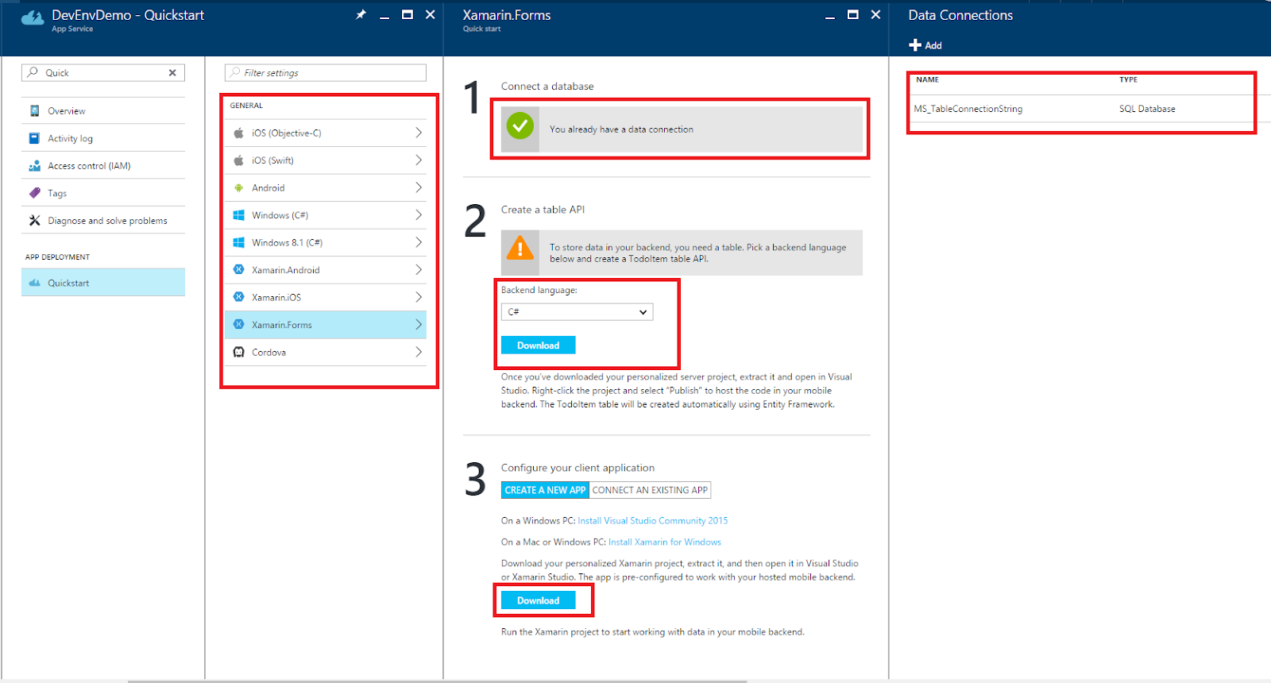Click the Xamarin.iOS icon
Screen dimensions: 1271x683
coord(238,297)
